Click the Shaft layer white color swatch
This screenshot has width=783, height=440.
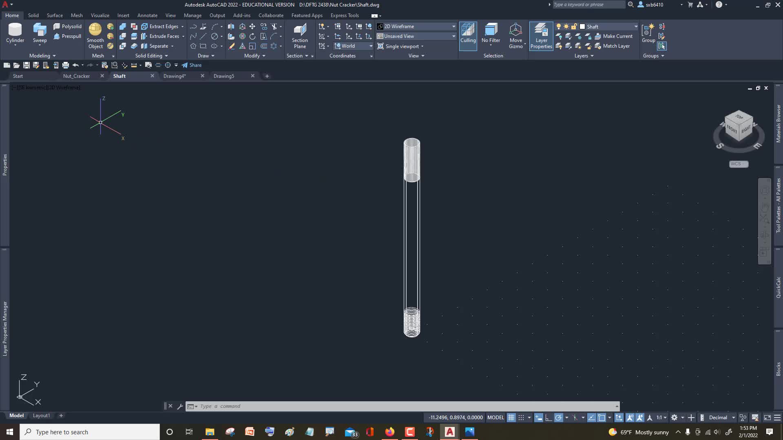tap(582, 26)
